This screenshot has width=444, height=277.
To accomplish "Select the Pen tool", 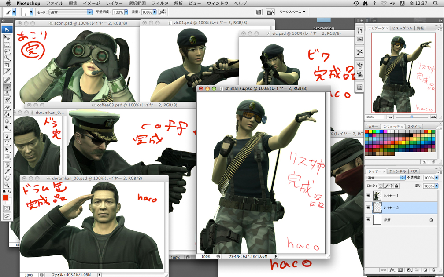I will coord(7,136).
